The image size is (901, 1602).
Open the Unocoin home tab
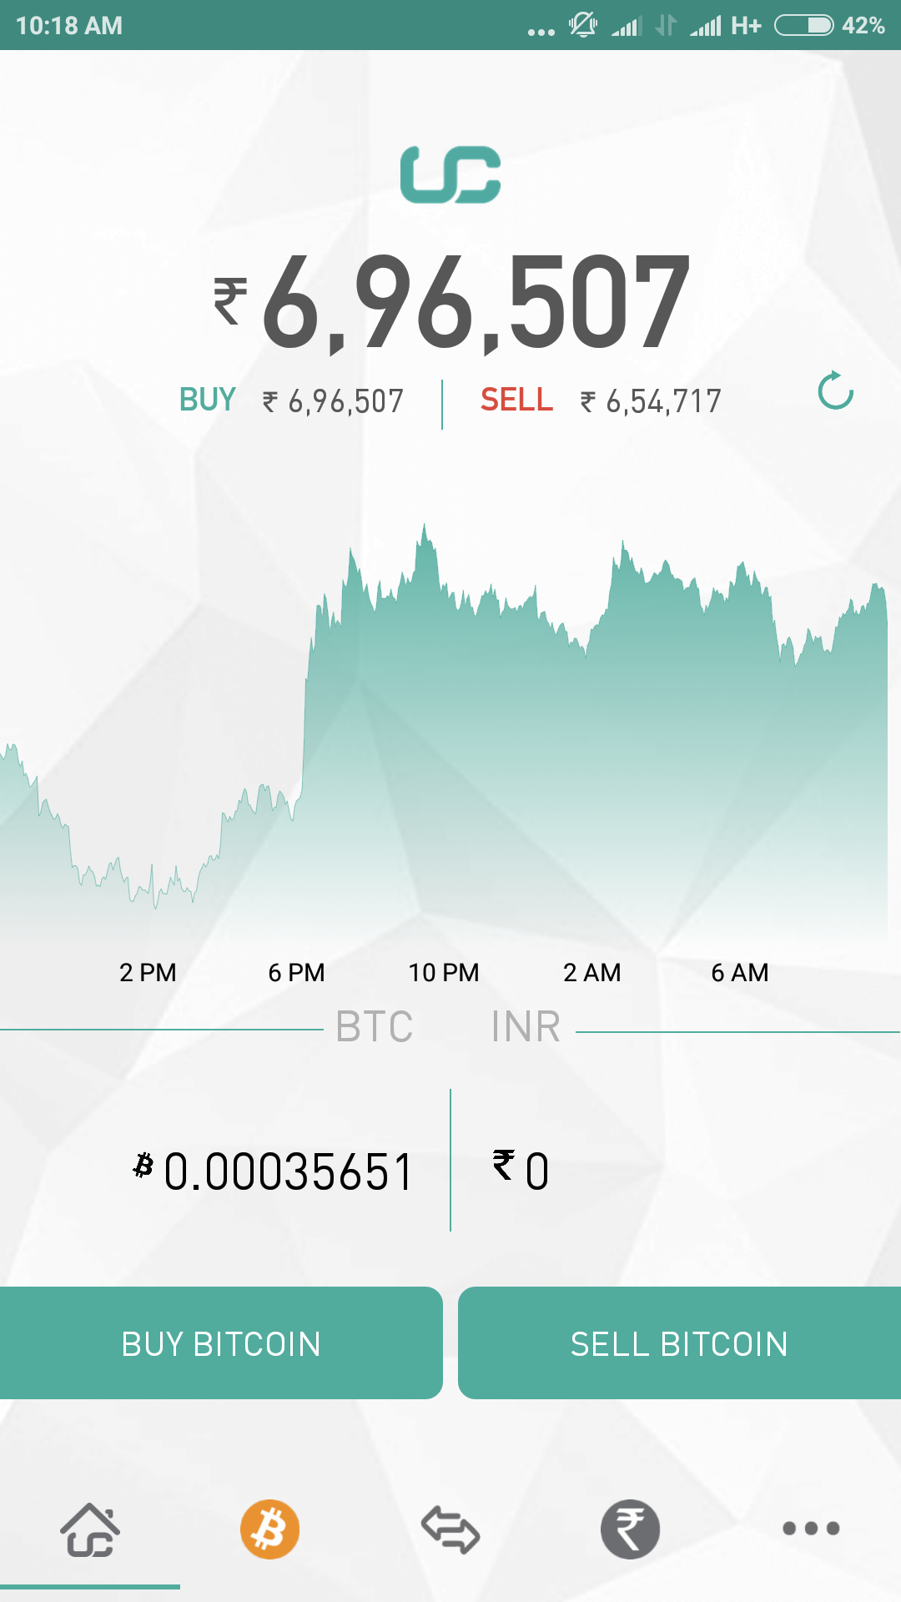pyautogui.click(x=90, y=1530)
